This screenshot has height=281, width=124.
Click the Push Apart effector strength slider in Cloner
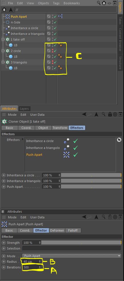point(91,187)
